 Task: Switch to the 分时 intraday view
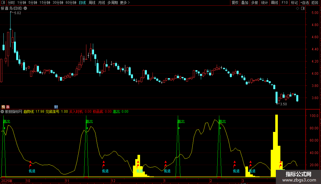[11, 3]
